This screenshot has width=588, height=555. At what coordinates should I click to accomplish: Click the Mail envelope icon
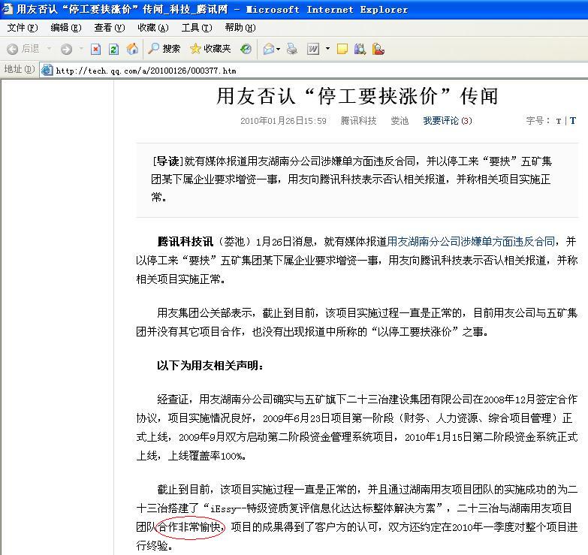coord(269,49)
